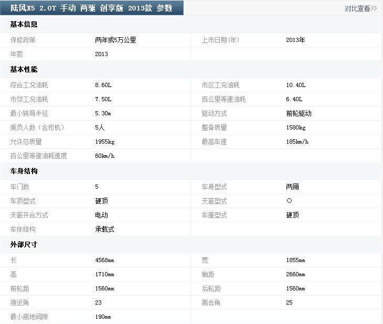Click the 陆风X5 2.0T 参数 title tab
The width and height of the screenshot is (383, 324).
pos(92,8)
